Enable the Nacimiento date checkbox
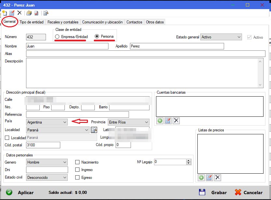The width and height of the screenshot is (271, 200). point(77,162)
